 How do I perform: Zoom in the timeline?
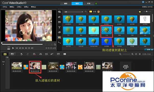coord(132,54)
